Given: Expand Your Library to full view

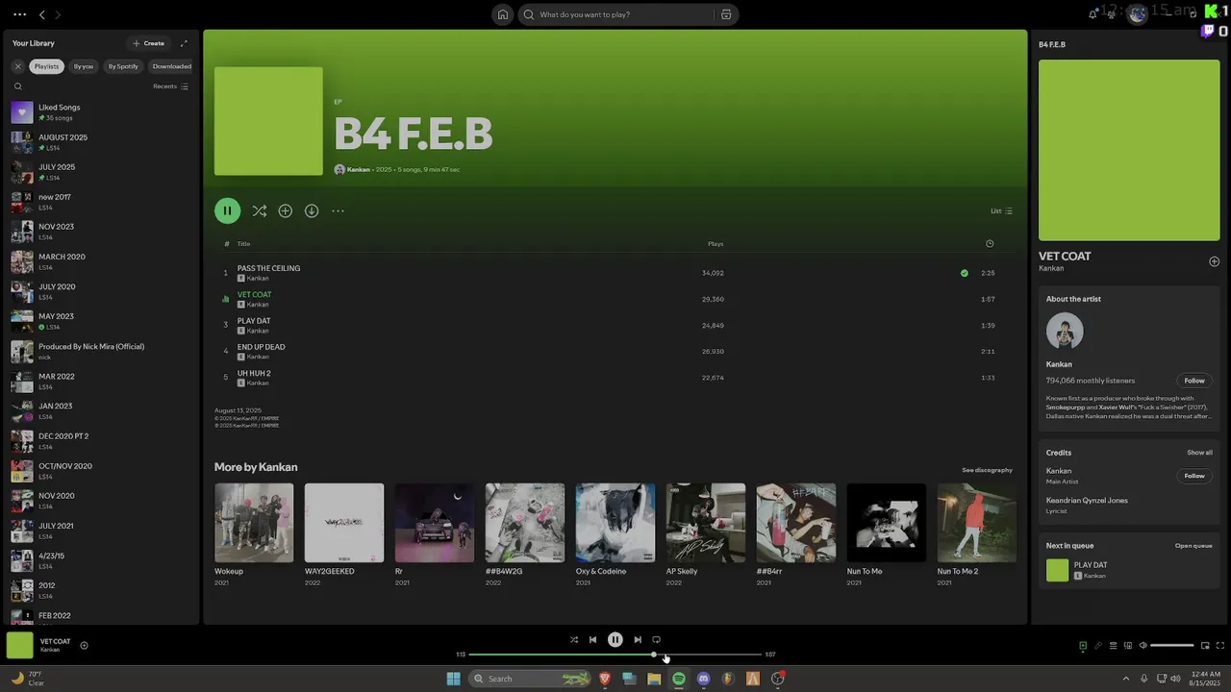Looking at the screenshot, I should coord(184,43).
